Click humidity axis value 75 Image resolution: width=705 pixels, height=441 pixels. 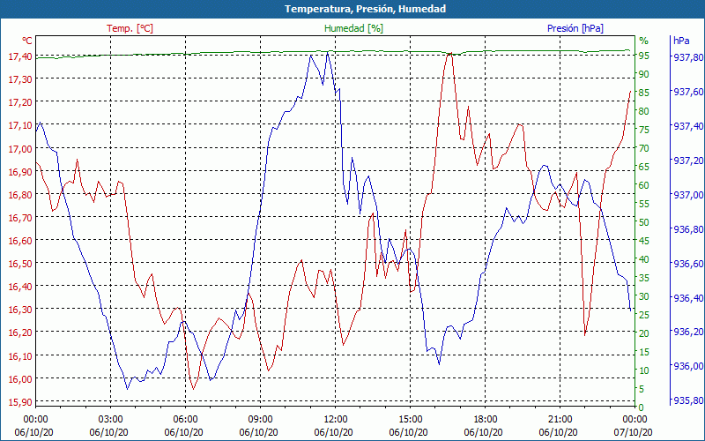pyautogui.click(x=644, y=130)
